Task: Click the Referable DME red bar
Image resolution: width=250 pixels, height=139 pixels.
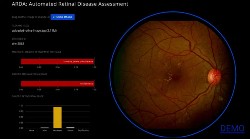Action: (x=57, y=84)
